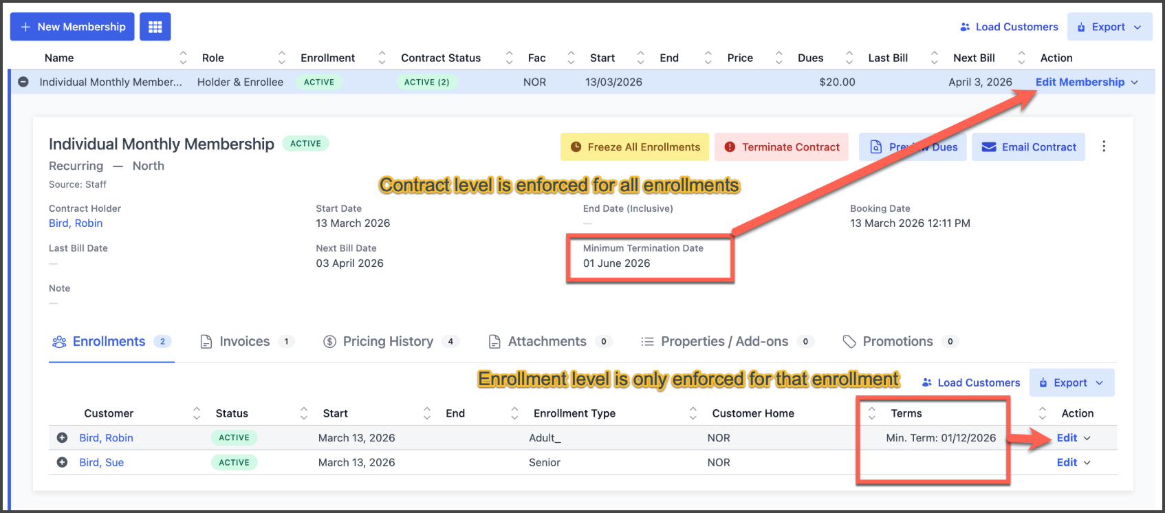Sort enrollments by Status column arrows

(303, 413)
